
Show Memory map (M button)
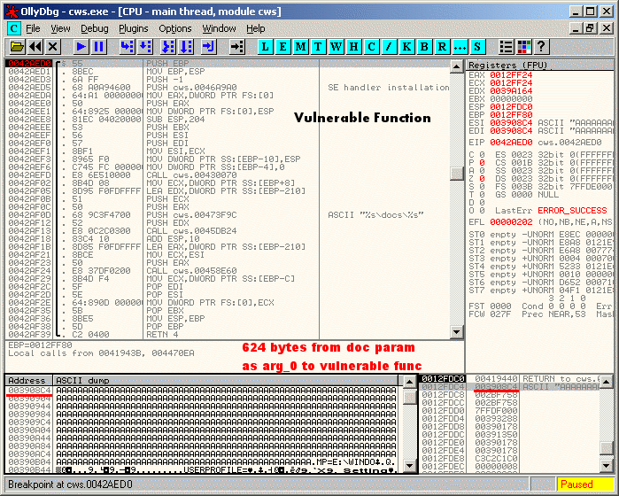coord(301,47)
